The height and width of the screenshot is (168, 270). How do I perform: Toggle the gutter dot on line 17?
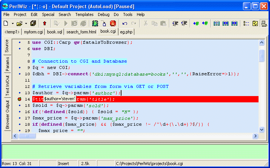point(19,118)
